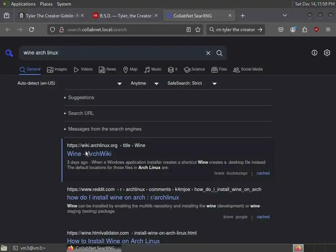
Task: Click the wiki.archlinux.org result URL
Action: click(106, 145)
